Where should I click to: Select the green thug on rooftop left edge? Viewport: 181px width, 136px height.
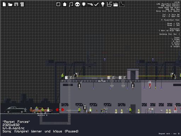pyautogui.click(x=62, y=76)
